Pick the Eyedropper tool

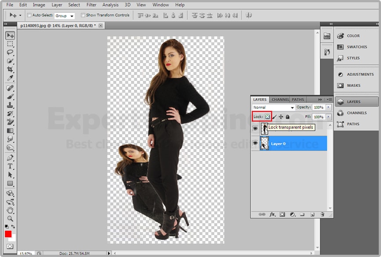pos(10,79)
